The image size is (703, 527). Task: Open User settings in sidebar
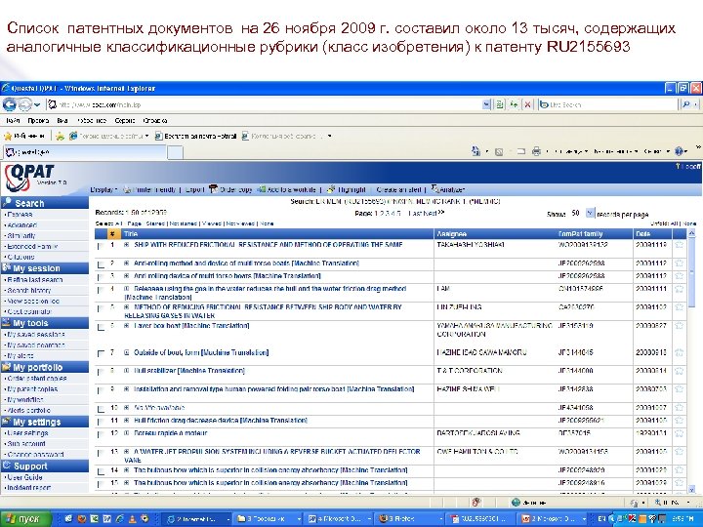click(x=27, y=433)
